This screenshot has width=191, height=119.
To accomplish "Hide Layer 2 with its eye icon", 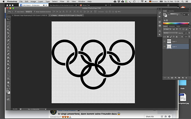I will tap(165, 47).
